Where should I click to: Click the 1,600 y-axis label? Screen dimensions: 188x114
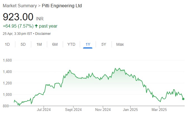(8, 60)
